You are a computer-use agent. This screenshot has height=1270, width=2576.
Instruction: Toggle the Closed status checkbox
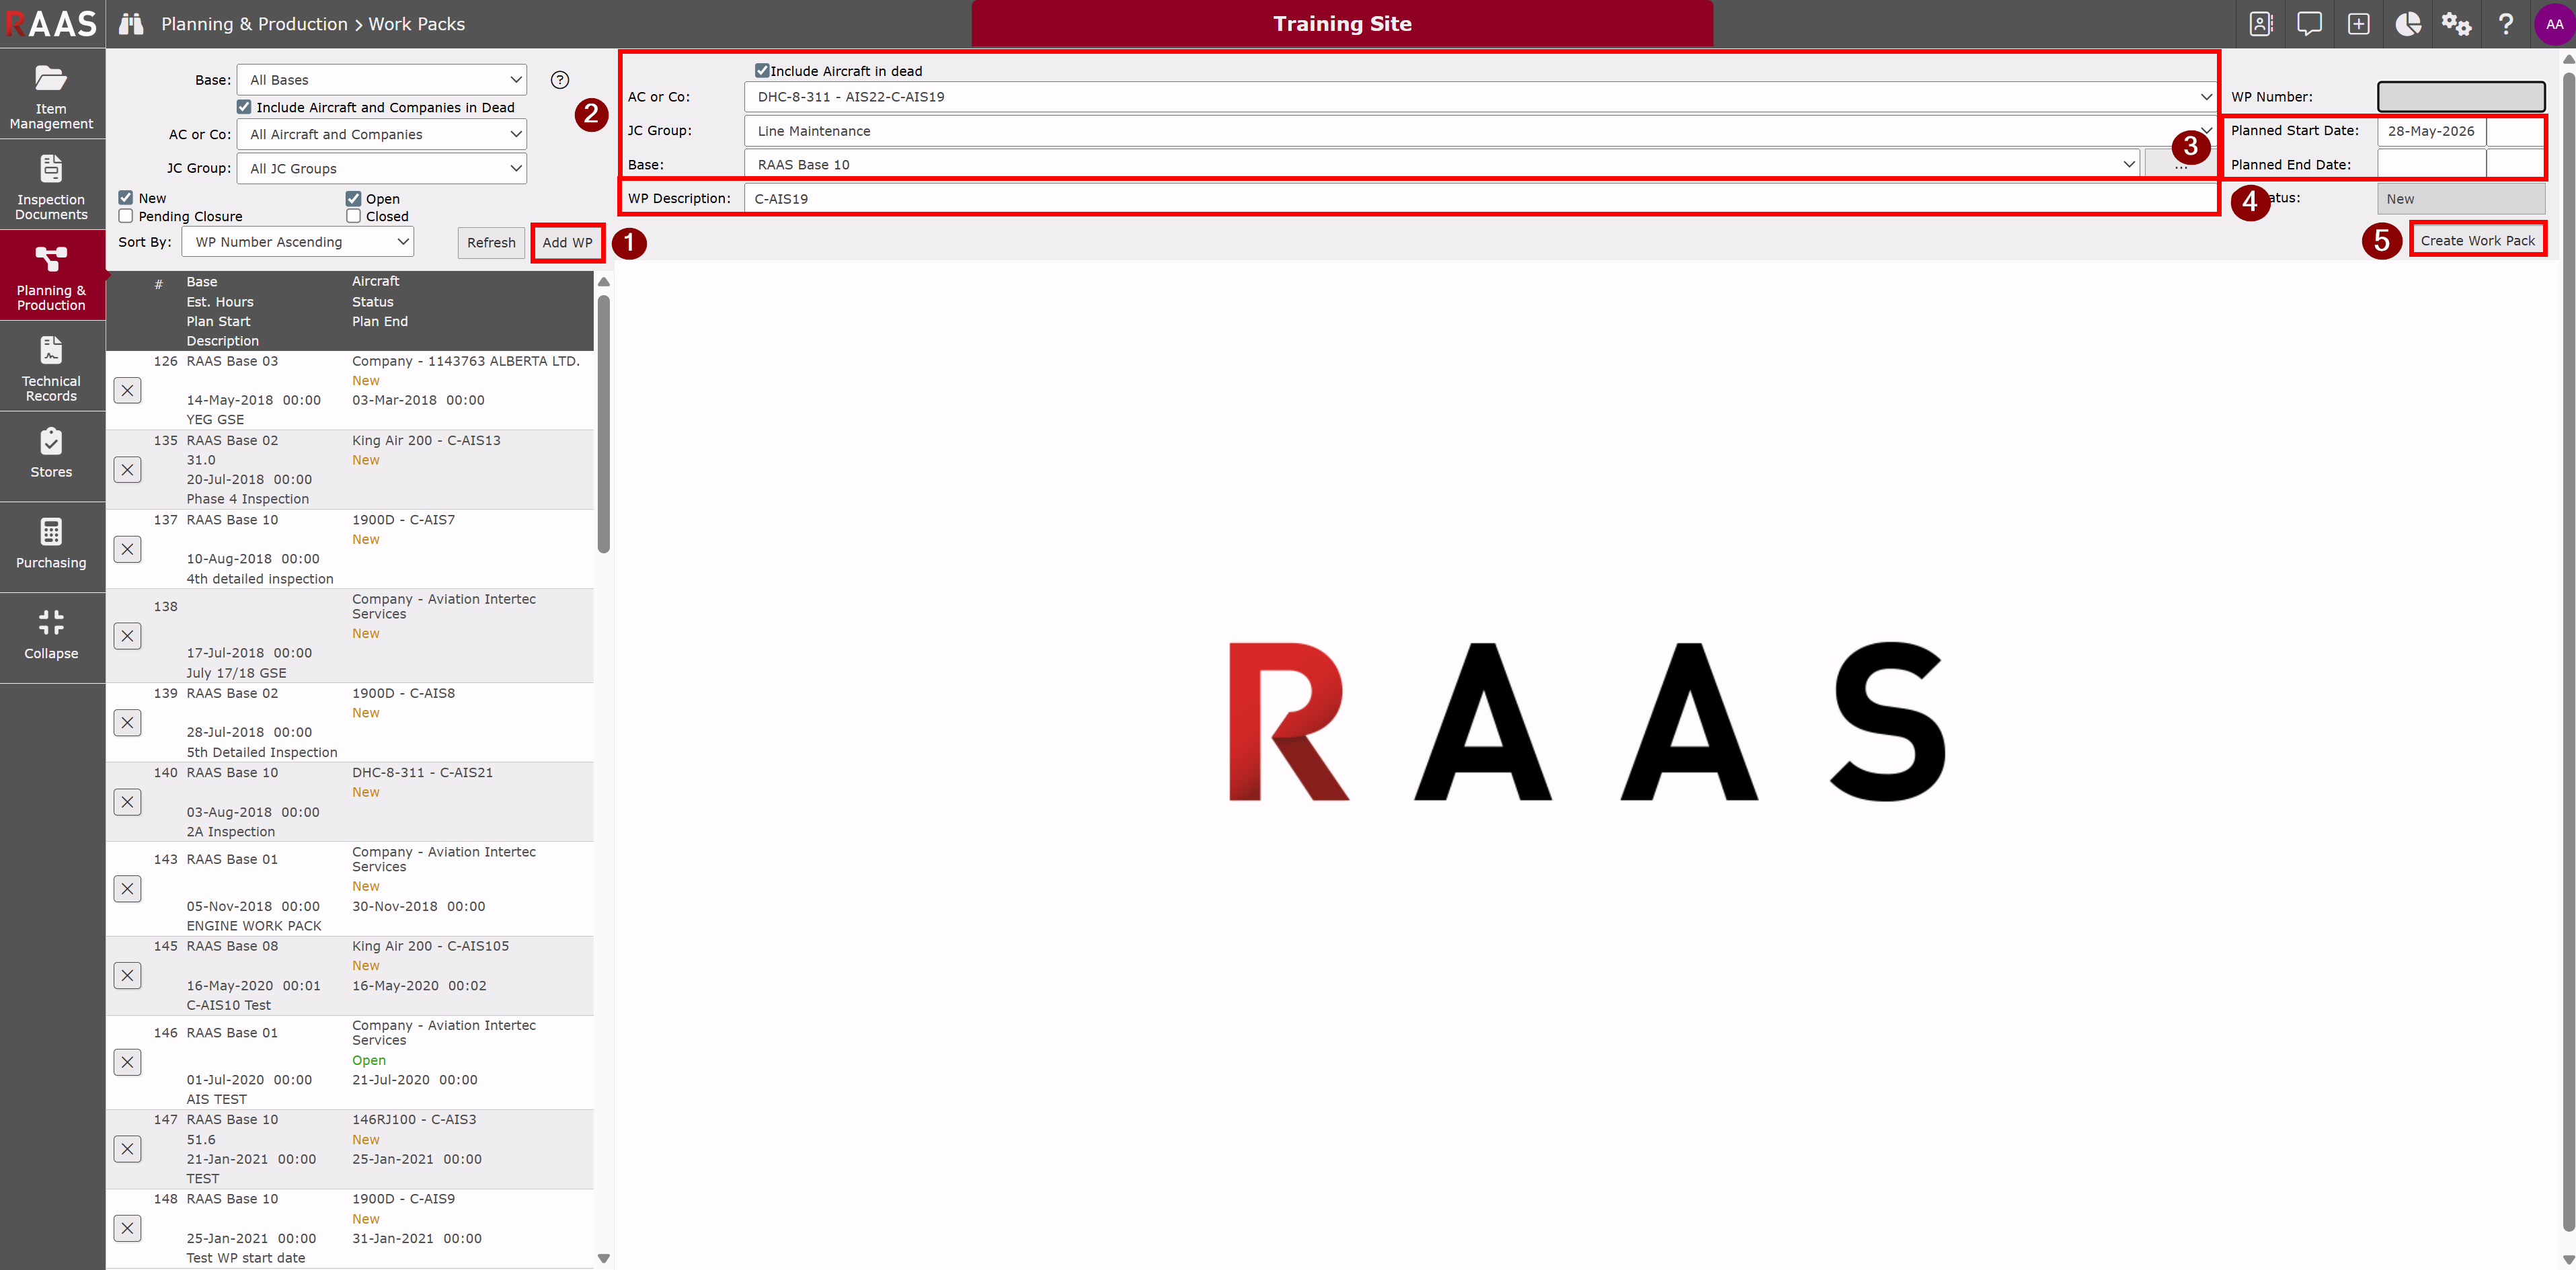pyautogui.click(x=353, y=216)
